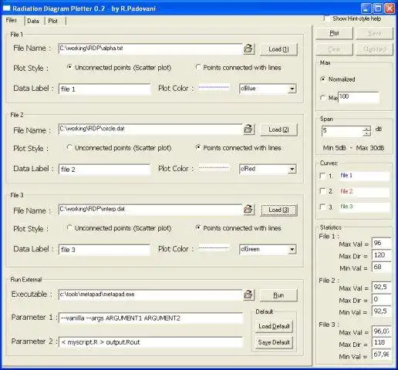
Task: Switch to the Plot tab
Action: click(53, 21)
